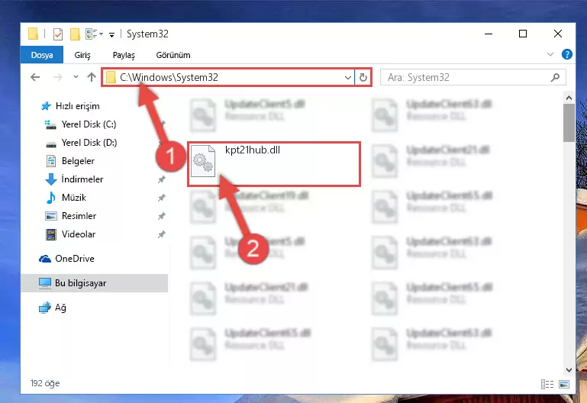Open Yerel Disk (C:) in sidebar
The height and width of the screenshot is (403, 587).
click(x=89, y=124)
